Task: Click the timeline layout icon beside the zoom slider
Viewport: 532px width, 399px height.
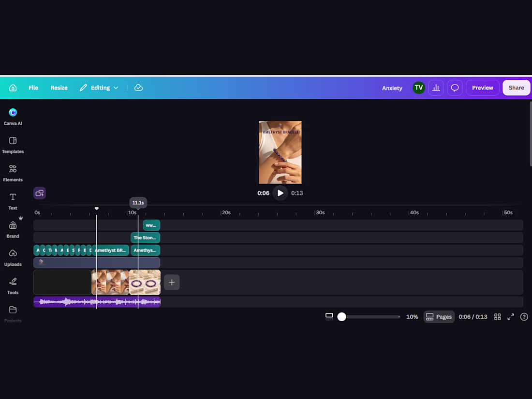Action: coord(329,317)
